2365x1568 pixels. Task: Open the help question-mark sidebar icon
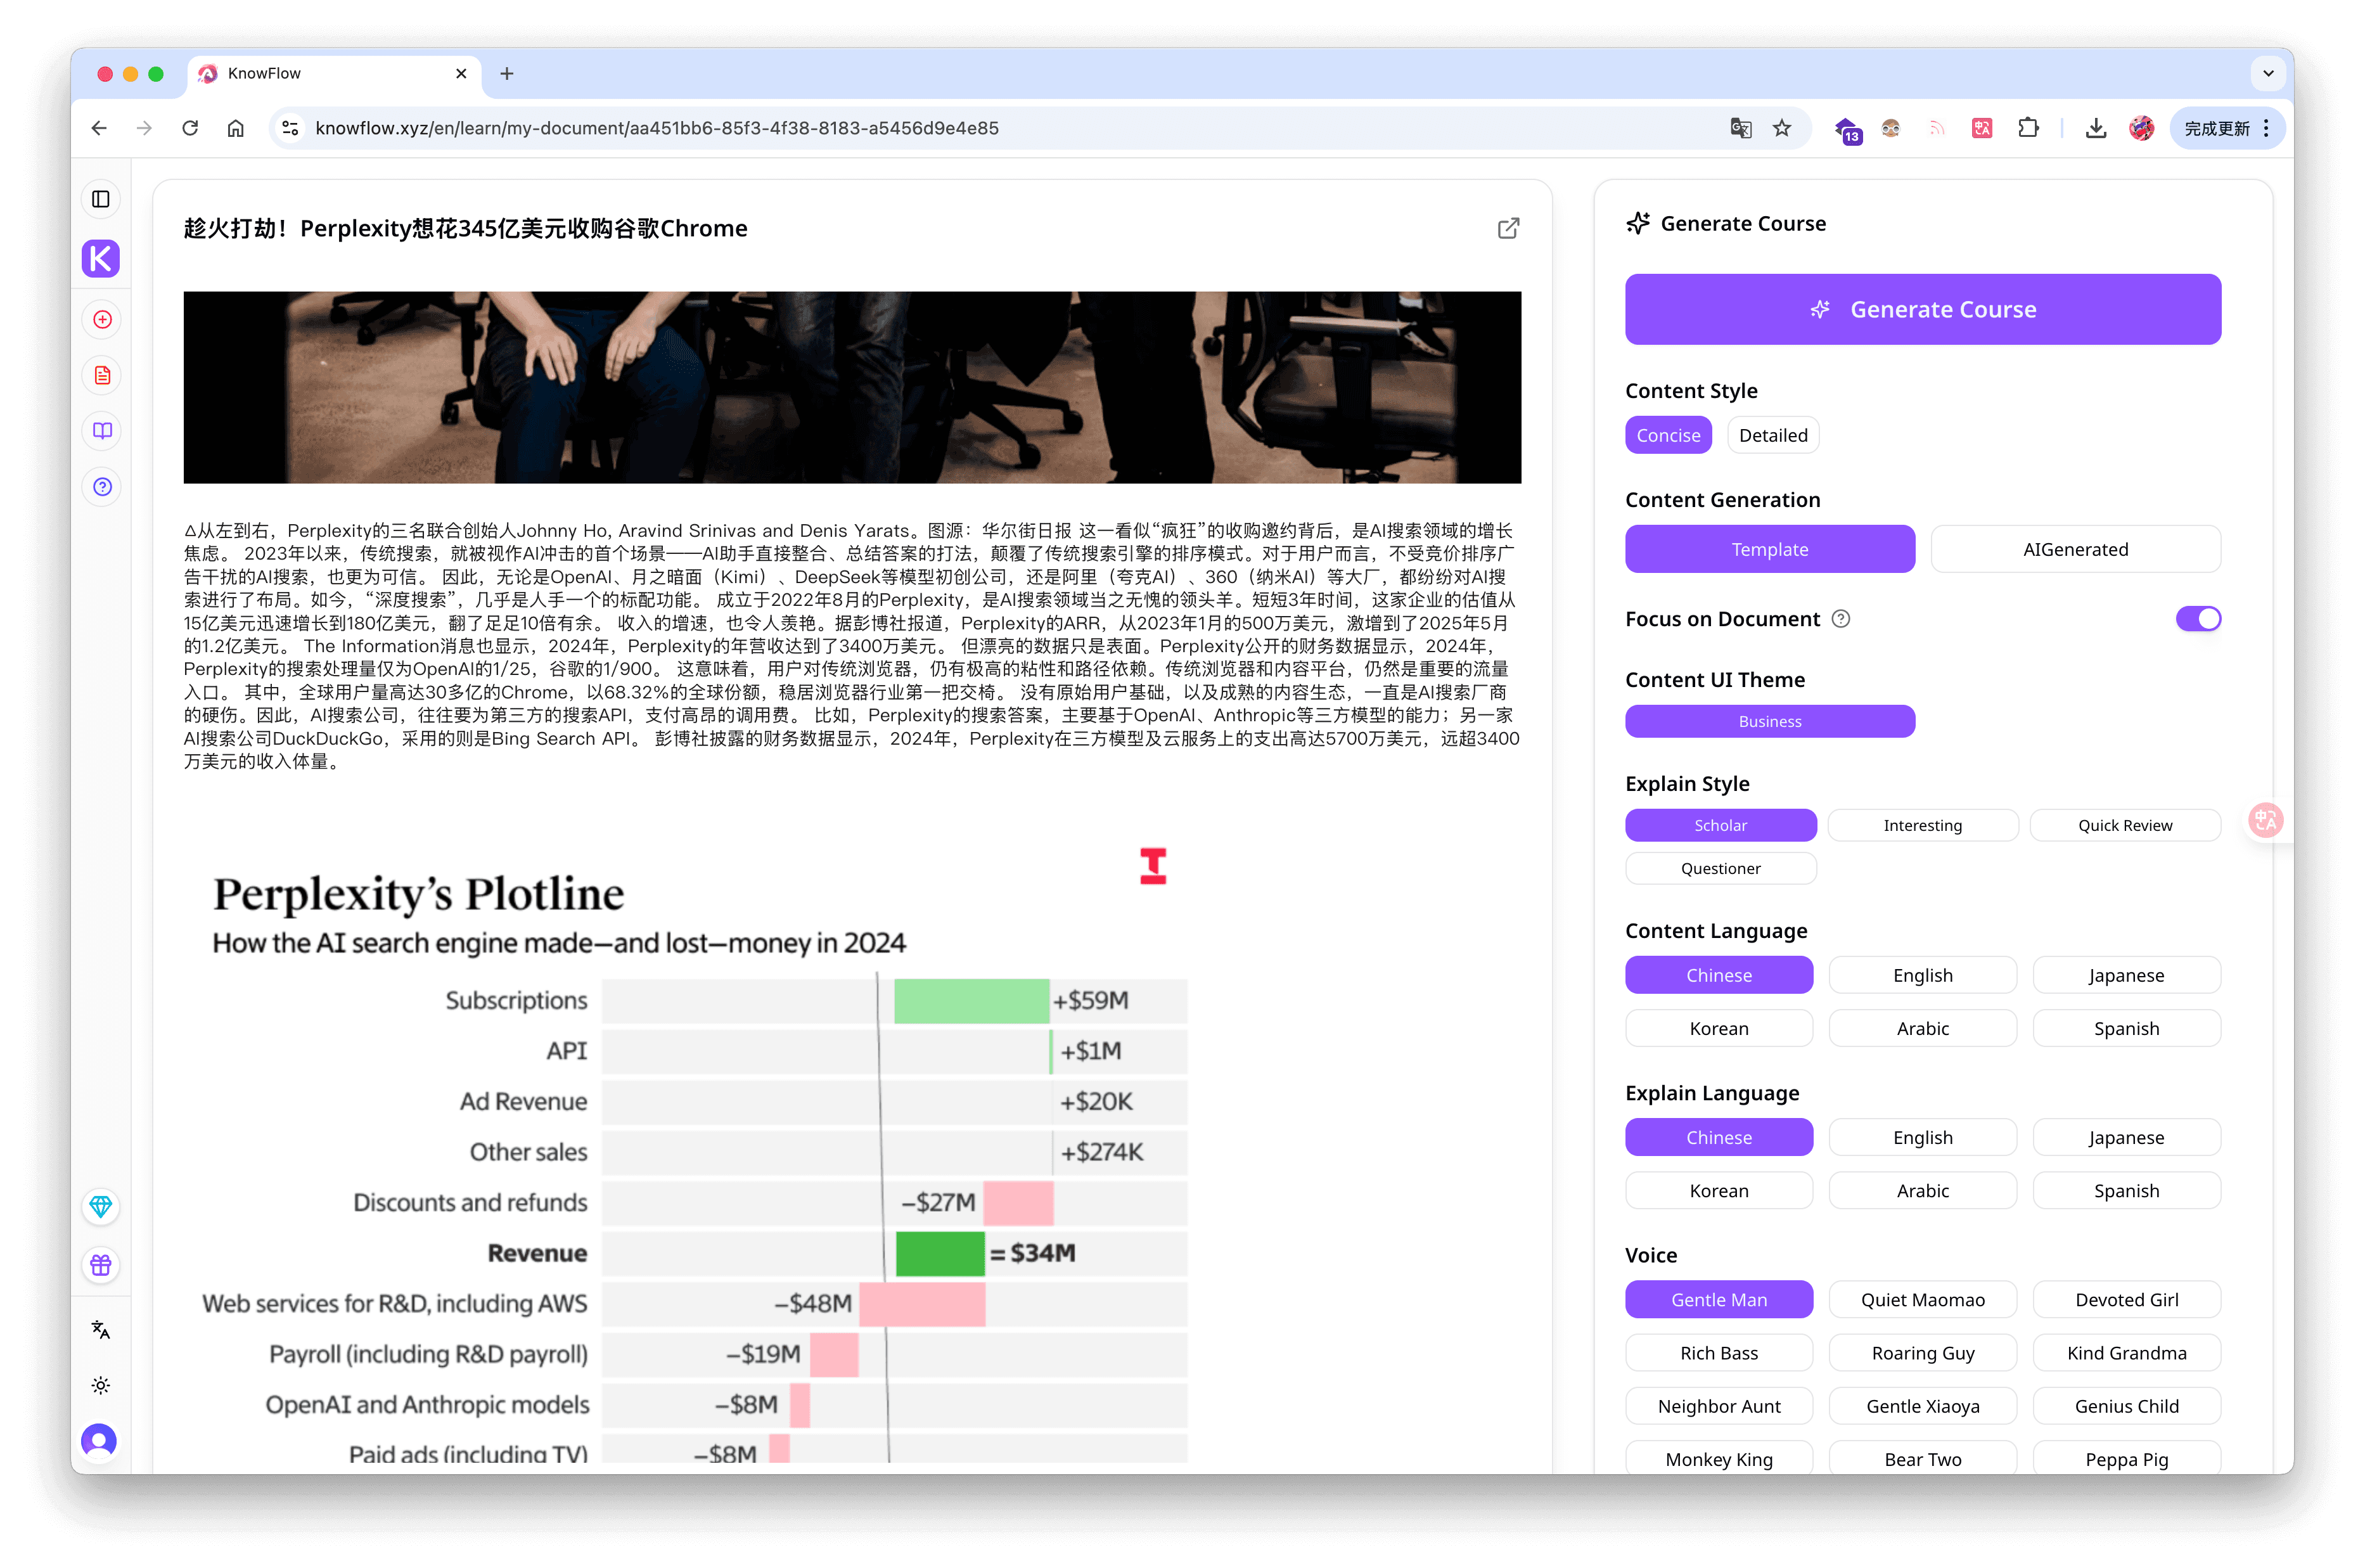tap(102, 487)
